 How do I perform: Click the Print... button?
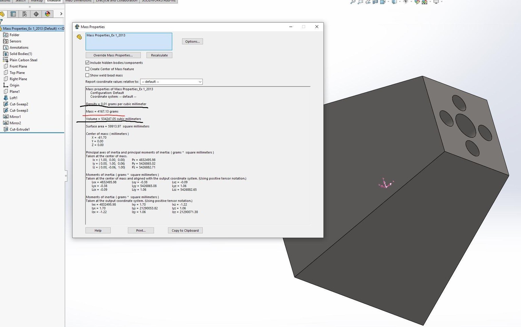pyautogui.click(x=141, y=230)
